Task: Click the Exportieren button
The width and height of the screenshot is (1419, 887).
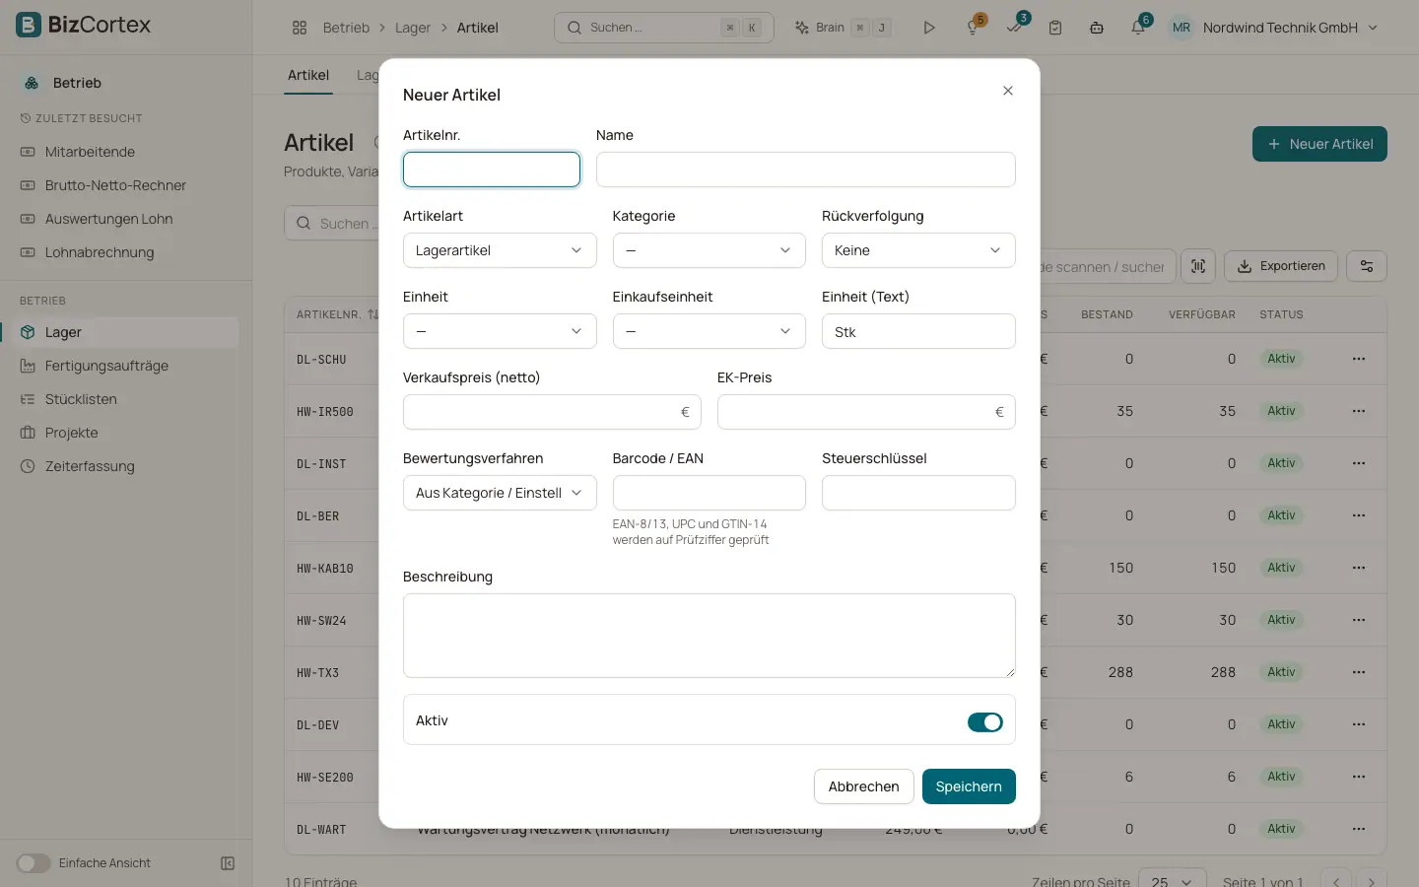Action: pyautogui.click(x=1281, y=266)
